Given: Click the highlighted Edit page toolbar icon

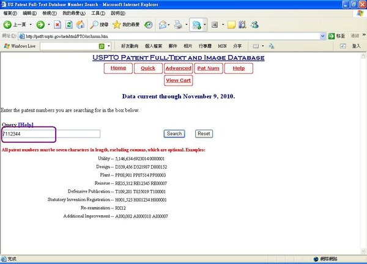Looking at the screenshot, I should pyautogui.click(x=196, y=24).
